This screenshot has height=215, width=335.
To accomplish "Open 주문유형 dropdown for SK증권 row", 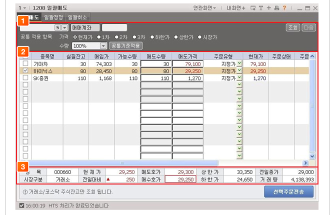I will click(x=239, y=77).
